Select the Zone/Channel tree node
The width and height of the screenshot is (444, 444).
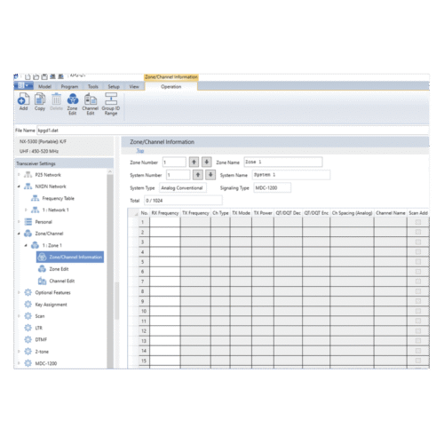[49, 234]
